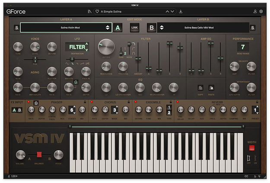Image resolution: width=270 pixels, height=183 pixels.
Task: Click the tuning fork icon beside 120
Action: coord(9,176)
